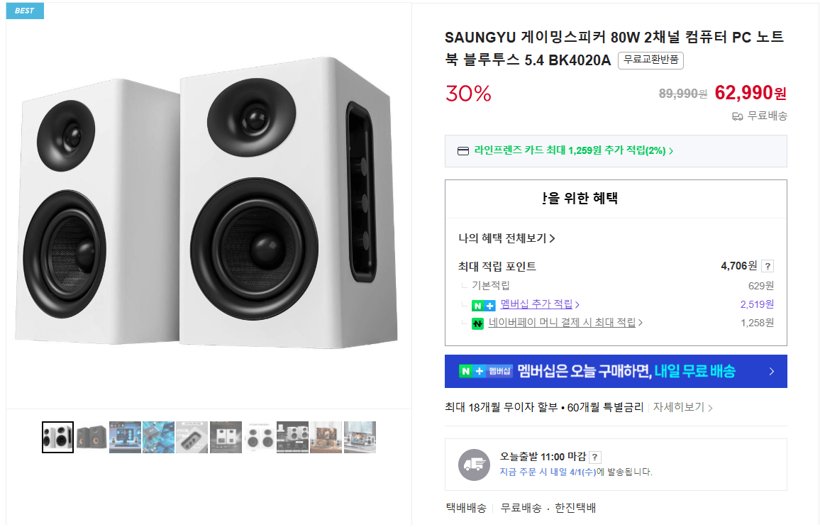Open 라인프렌즈 카드 추가 적립 promotion
The image size is (820, 527).
tap(573, 150)
